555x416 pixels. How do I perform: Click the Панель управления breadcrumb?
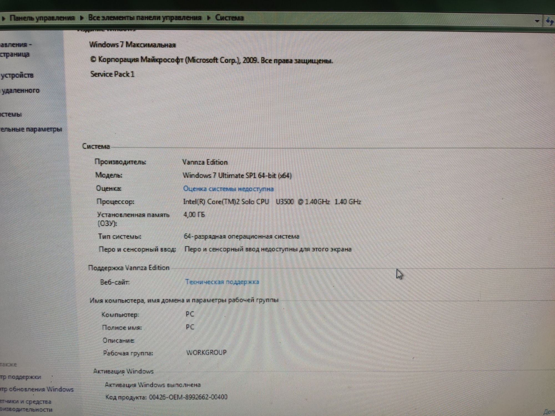coord(42,18)
